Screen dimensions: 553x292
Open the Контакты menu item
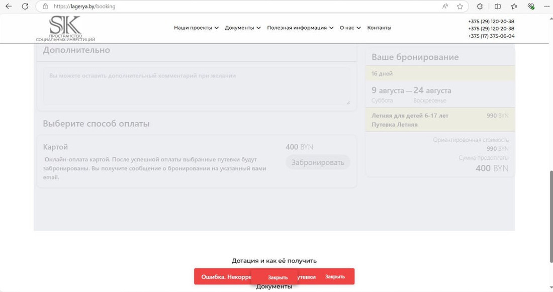(x=379, y=28)
